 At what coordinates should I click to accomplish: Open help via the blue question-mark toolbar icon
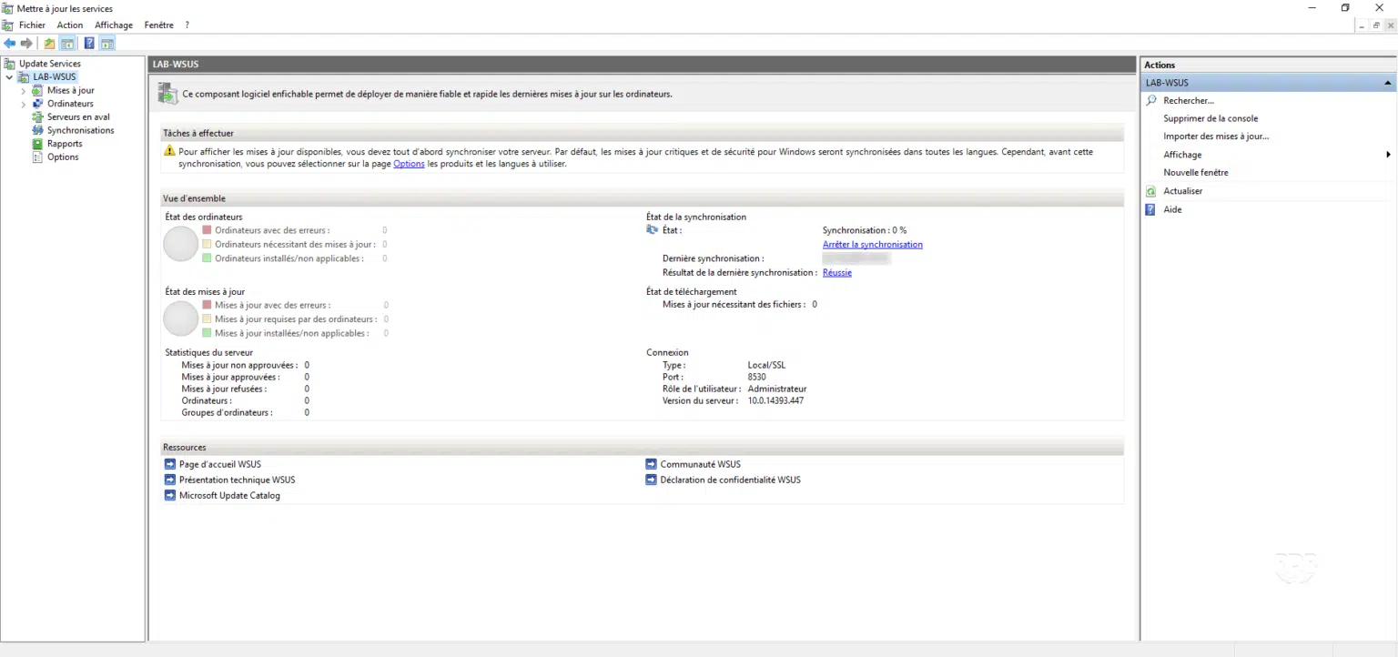coord(89,43)
